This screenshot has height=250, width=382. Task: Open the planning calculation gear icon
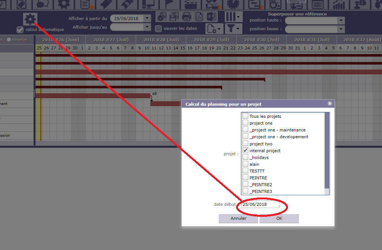[x=30, y=19]
